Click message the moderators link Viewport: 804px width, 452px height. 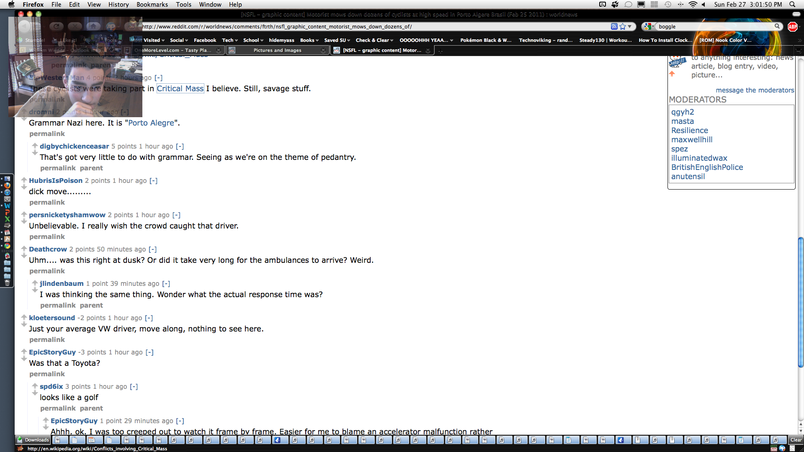755,90
